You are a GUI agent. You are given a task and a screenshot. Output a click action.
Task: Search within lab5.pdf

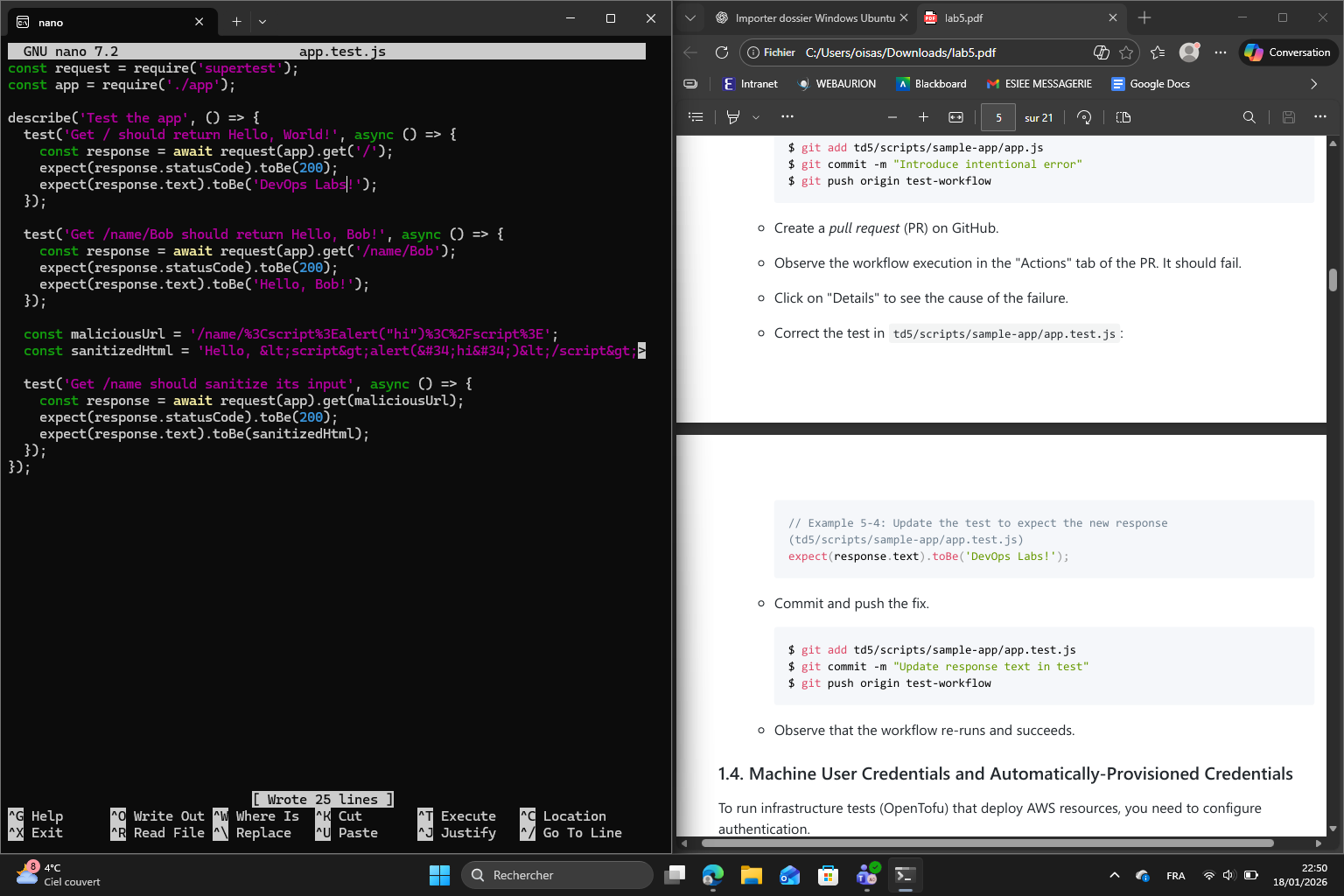(1249, 116)
